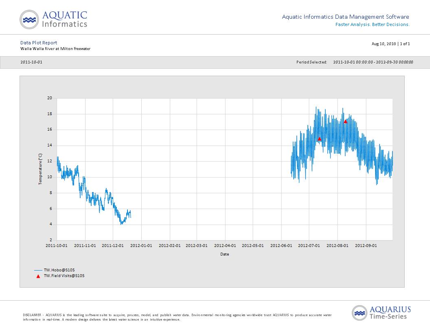
Task: Click the y-axis value 16
Action: click(50, 129)
